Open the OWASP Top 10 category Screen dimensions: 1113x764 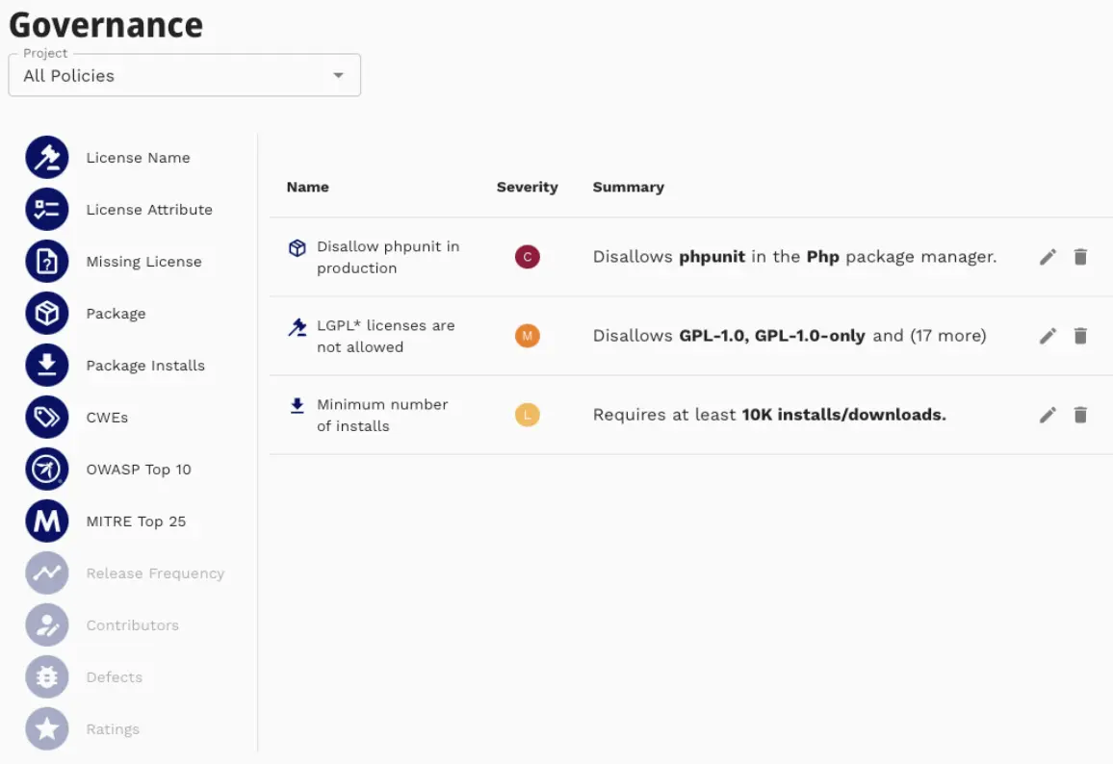[x=46, y=469]
